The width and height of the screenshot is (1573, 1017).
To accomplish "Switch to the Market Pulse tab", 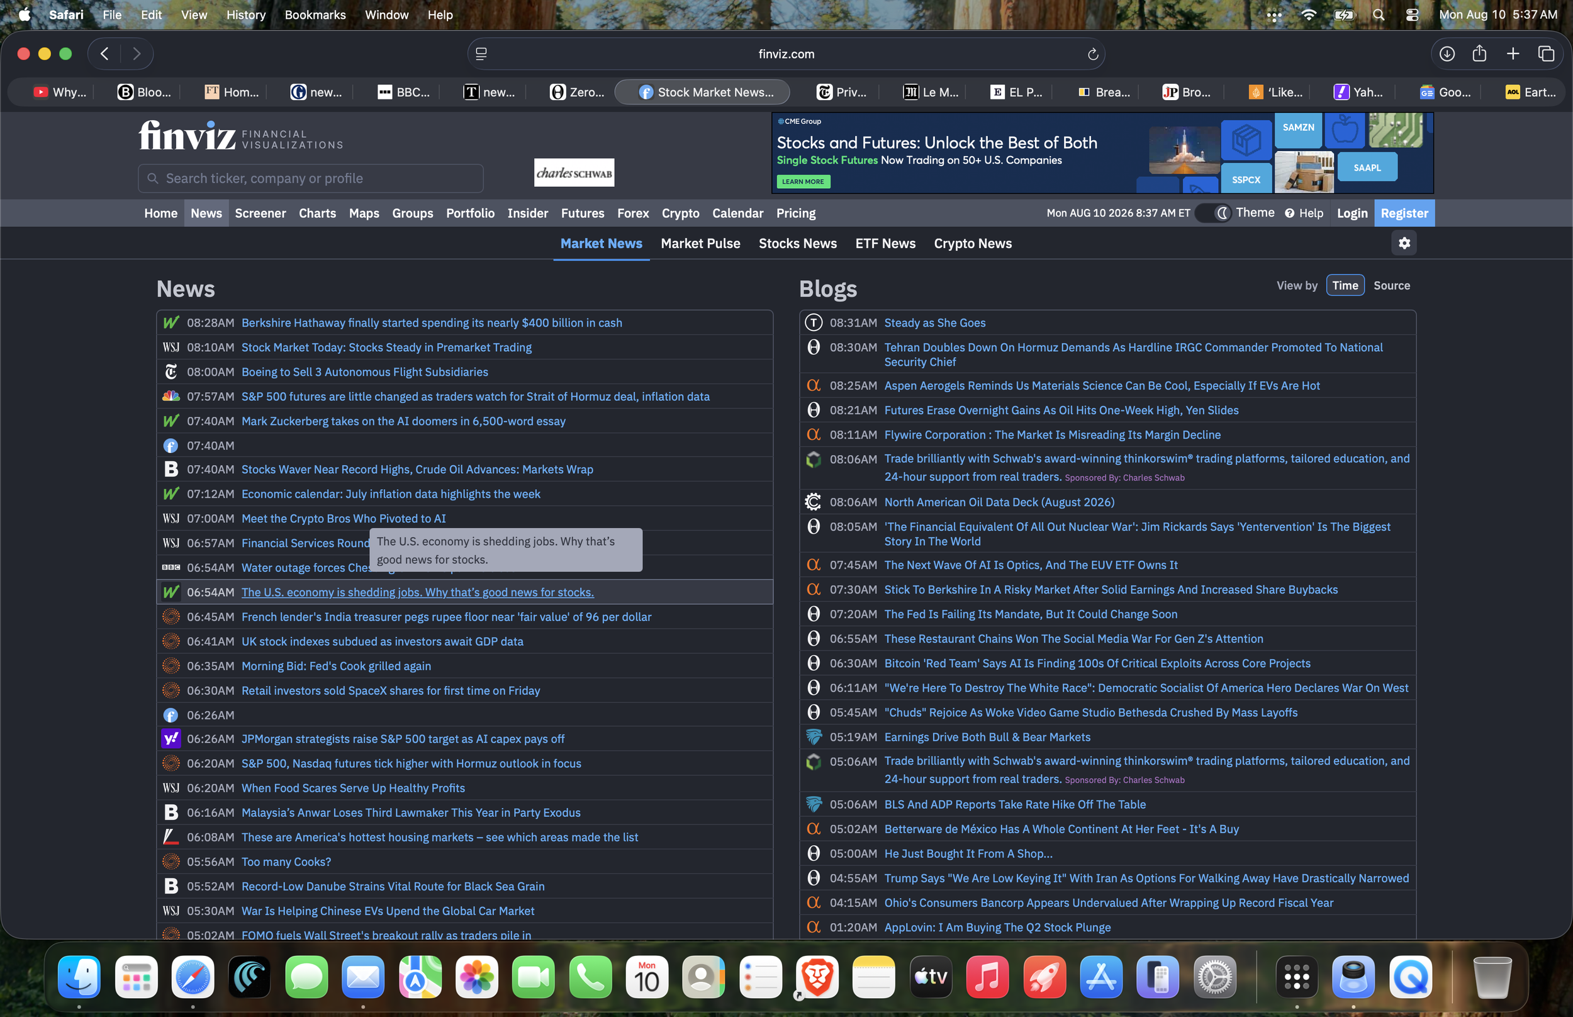I will (700, 244).
